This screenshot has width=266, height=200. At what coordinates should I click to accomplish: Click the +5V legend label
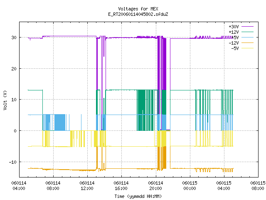click(x=235, y=37)
